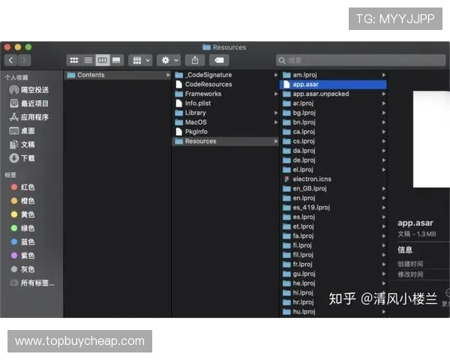Open the gear action menu
The width and height of the screenshot is (450, 360).
[x=169, y=60]
